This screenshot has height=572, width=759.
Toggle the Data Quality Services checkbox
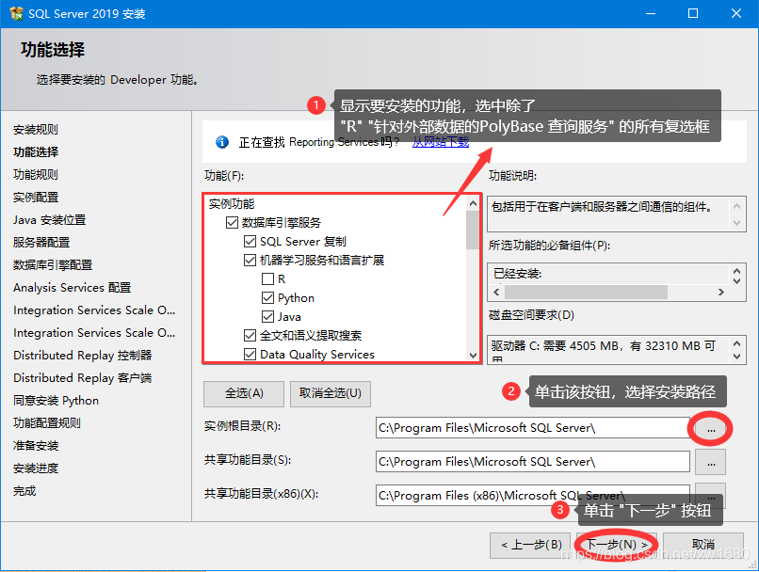(x=250, y=355)
